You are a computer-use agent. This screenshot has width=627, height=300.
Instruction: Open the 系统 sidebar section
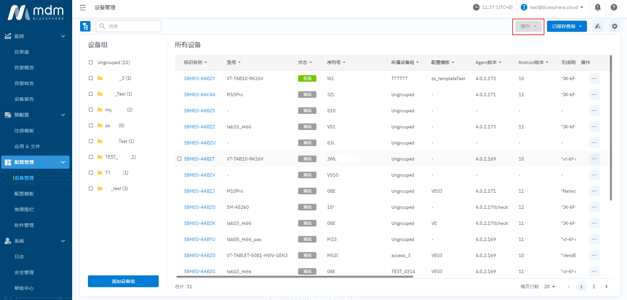pos(19,241)
